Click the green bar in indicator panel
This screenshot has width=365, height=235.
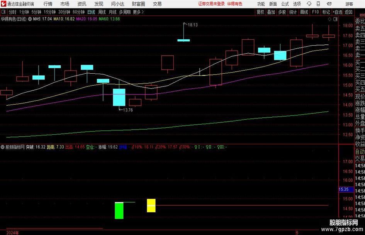(x=119, y=211)
